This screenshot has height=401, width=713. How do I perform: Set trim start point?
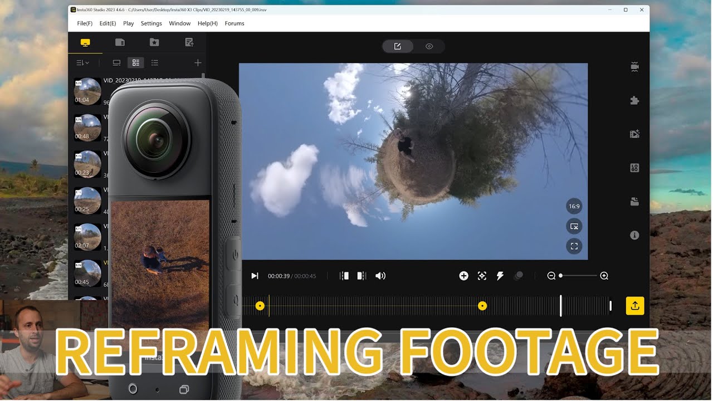344,276
